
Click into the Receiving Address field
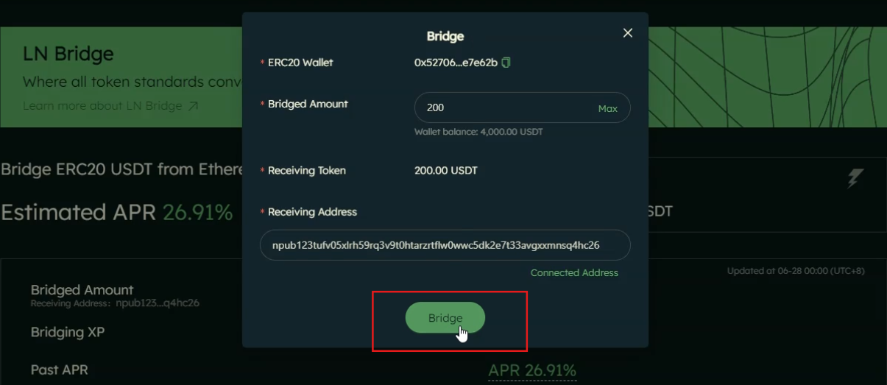pyautogui.click(x=445, y=245)
